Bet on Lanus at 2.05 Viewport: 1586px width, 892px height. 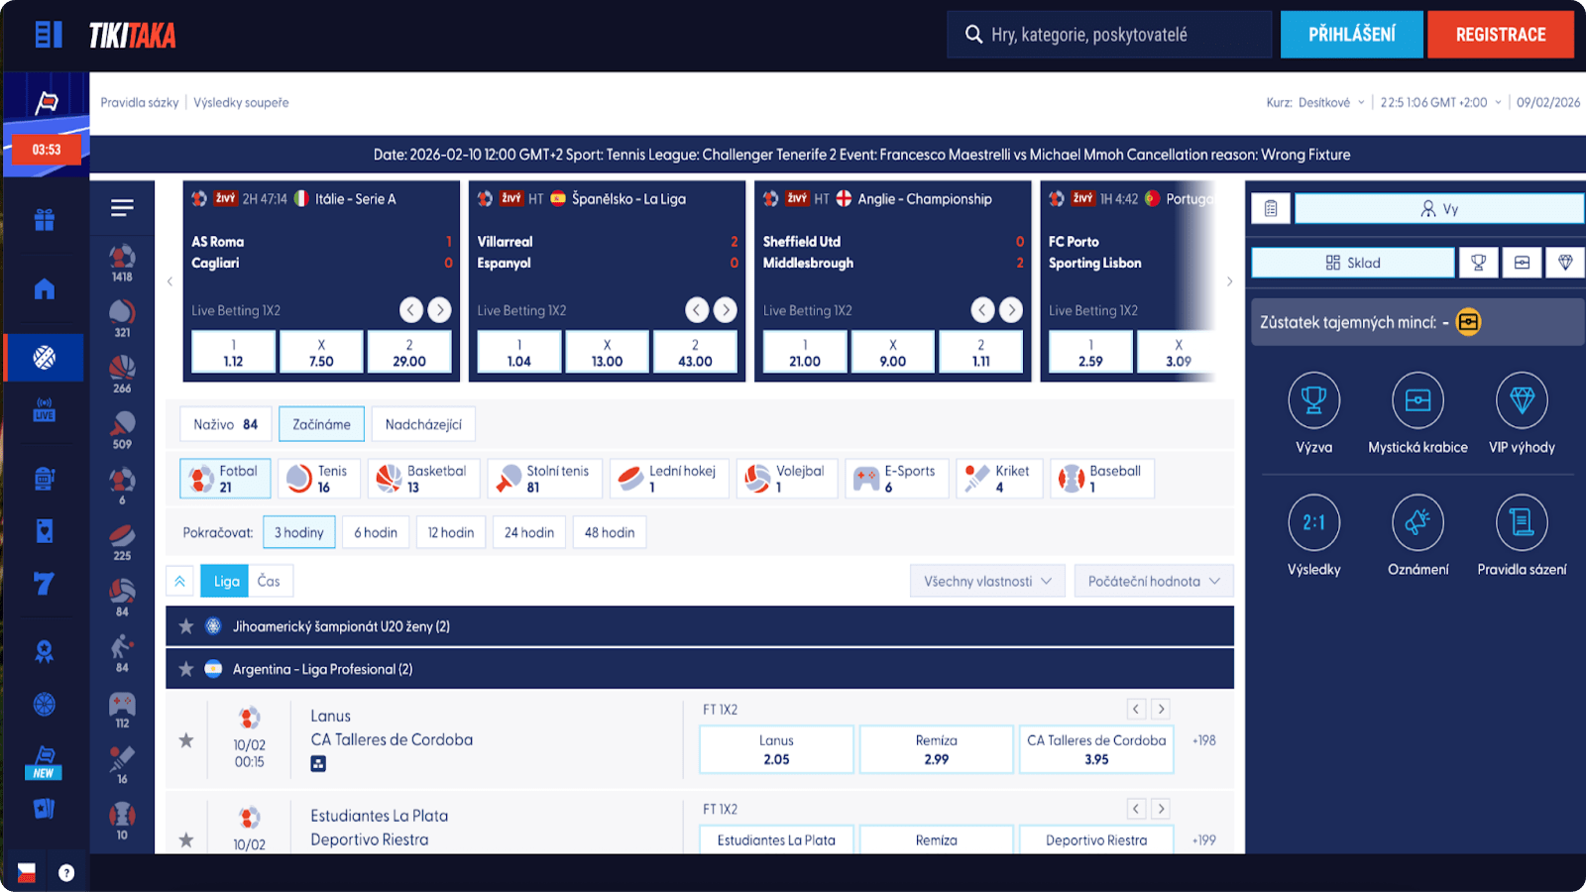pos(776,749)
